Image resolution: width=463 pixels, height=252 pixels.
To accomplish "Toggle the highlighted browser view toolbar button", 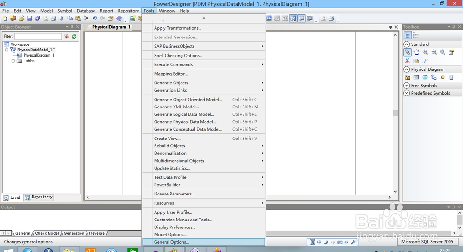I will 293,19.
